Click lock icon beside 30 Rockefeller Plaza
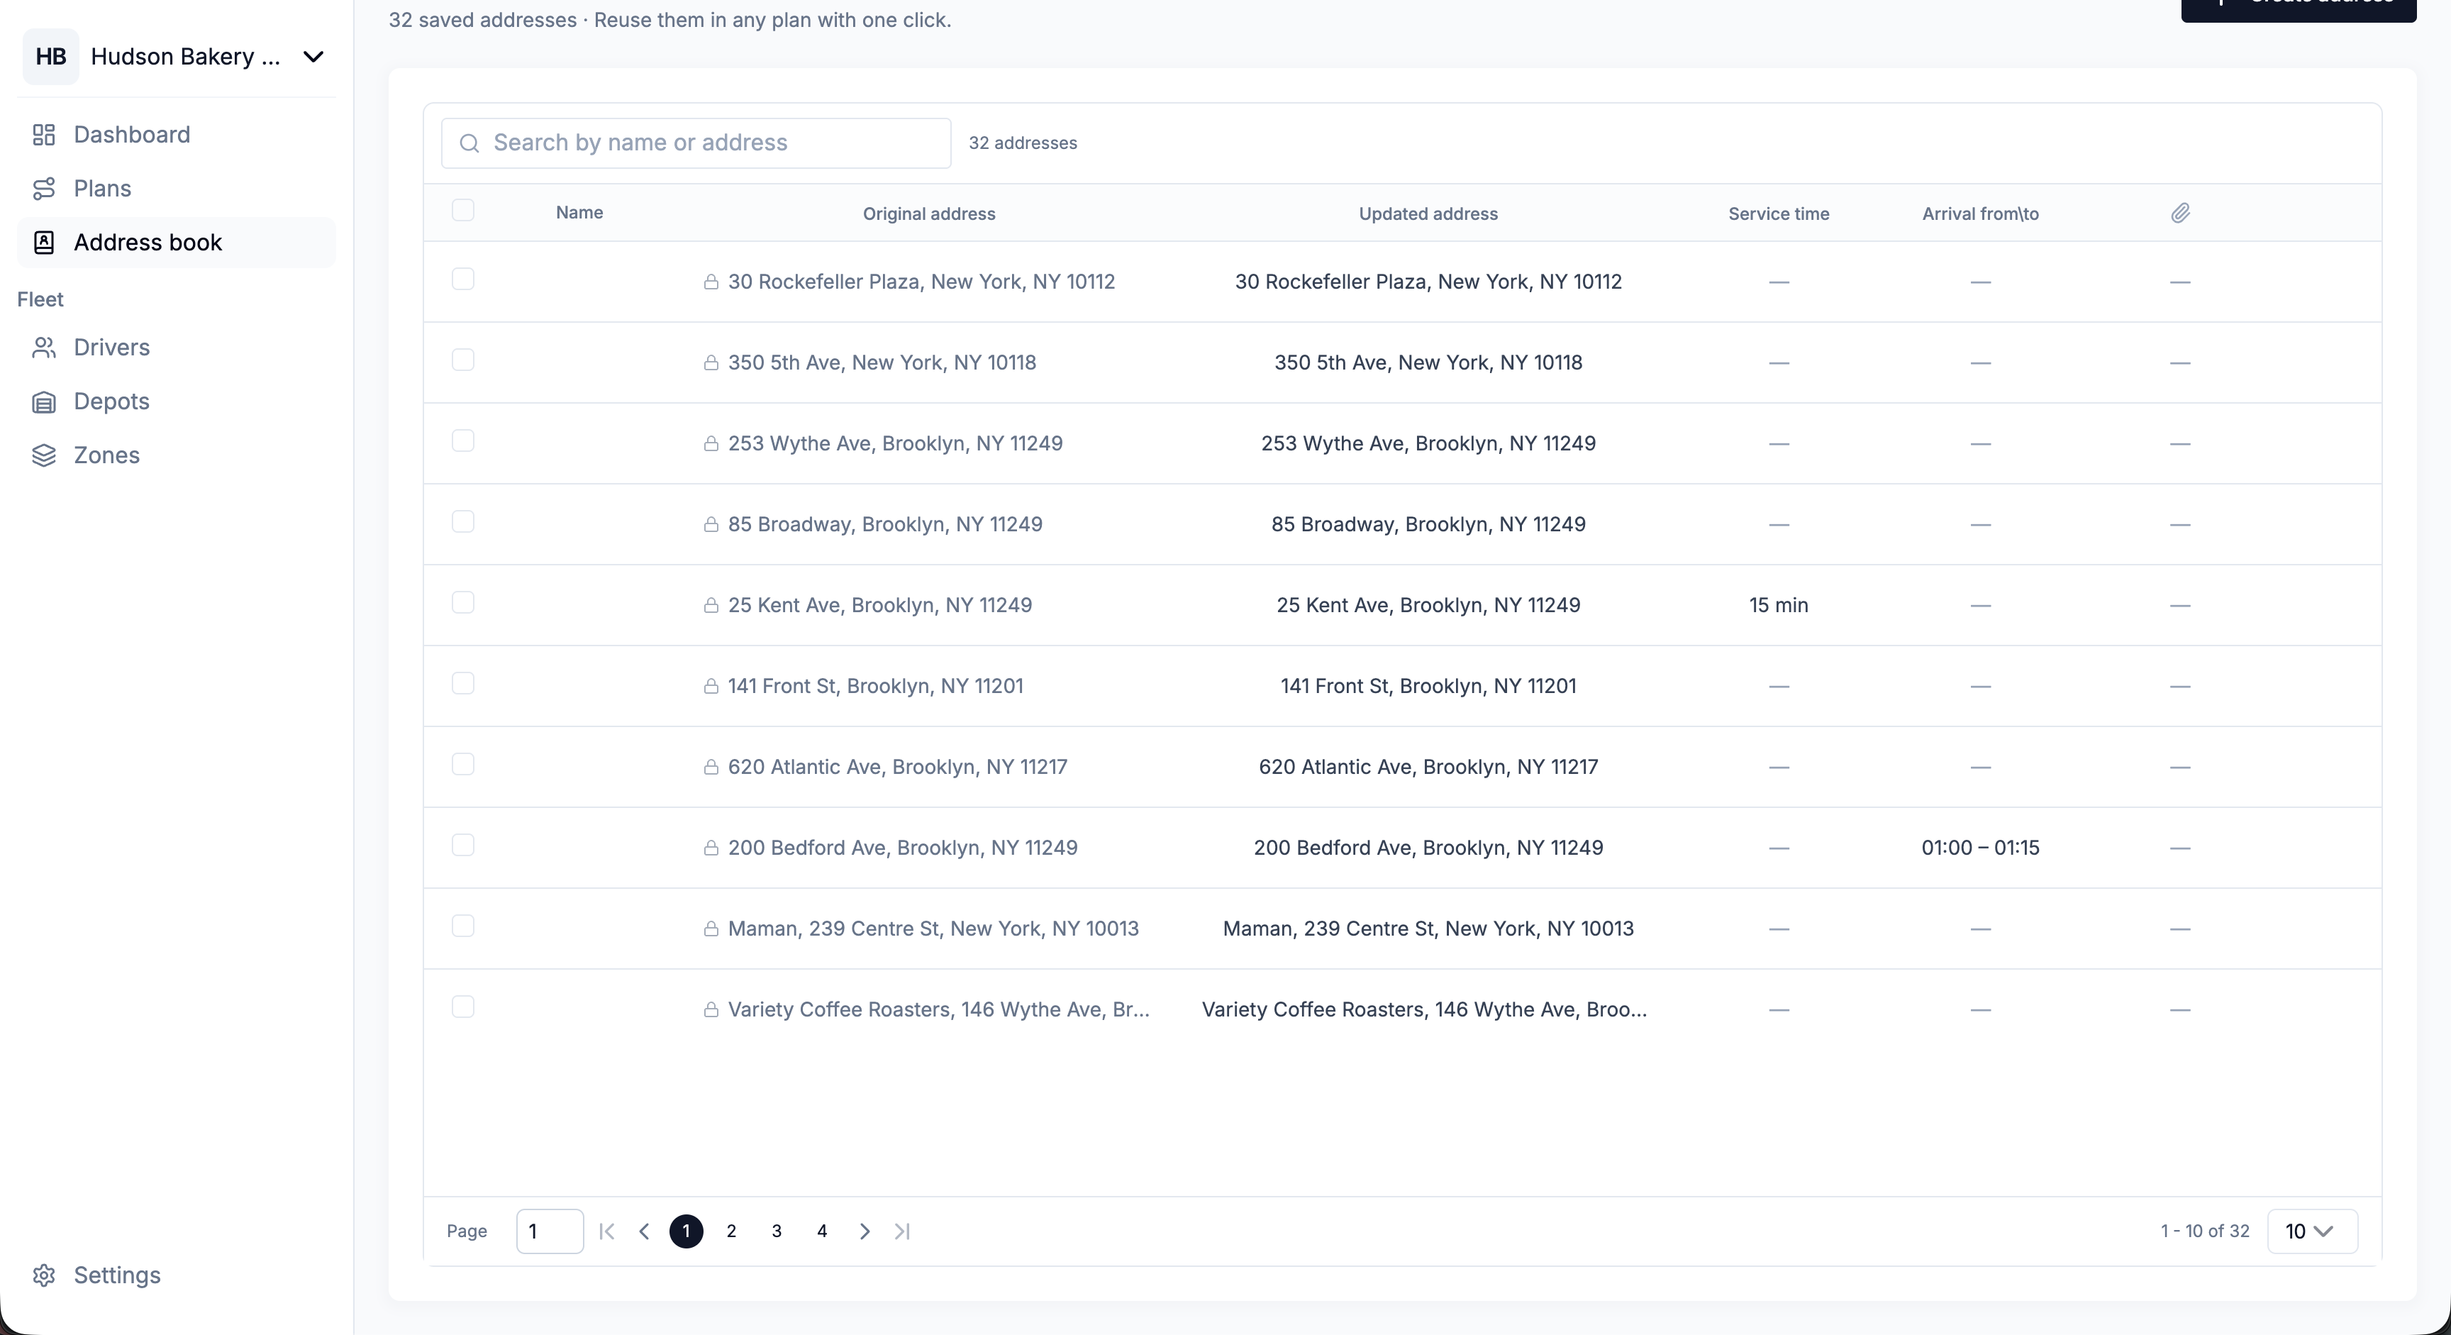 tap(711, 282)
